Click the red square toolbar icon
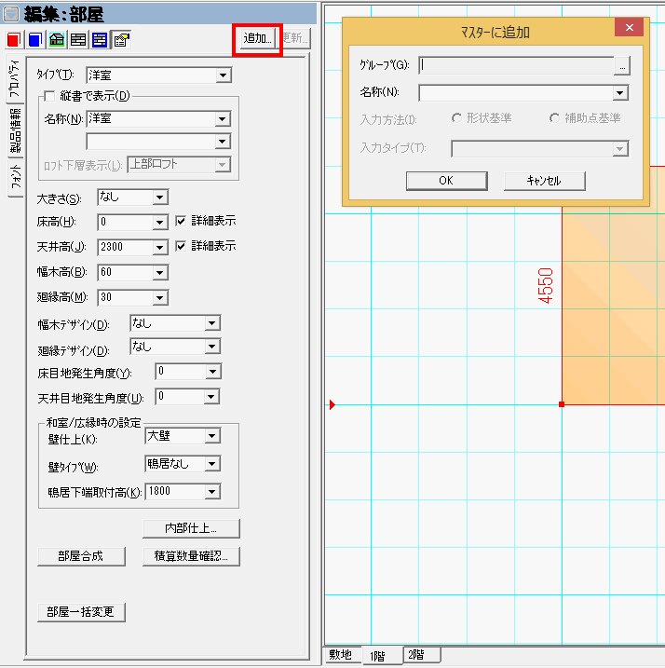The width and height of the screenshot is (665, 668). tap(14, 40)
